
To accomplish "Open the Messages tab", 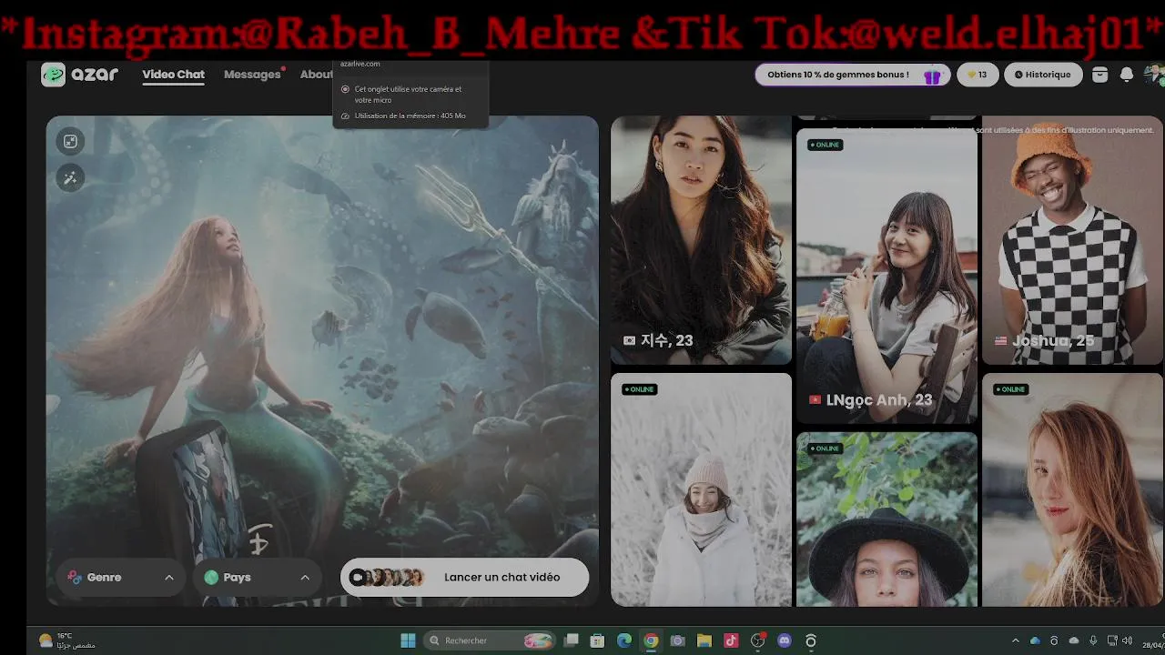I will 252,75.
